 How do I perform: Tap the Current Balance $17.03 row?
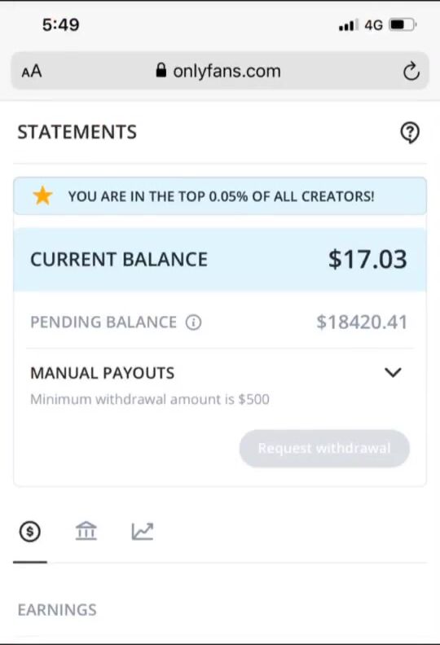[220, 260]
